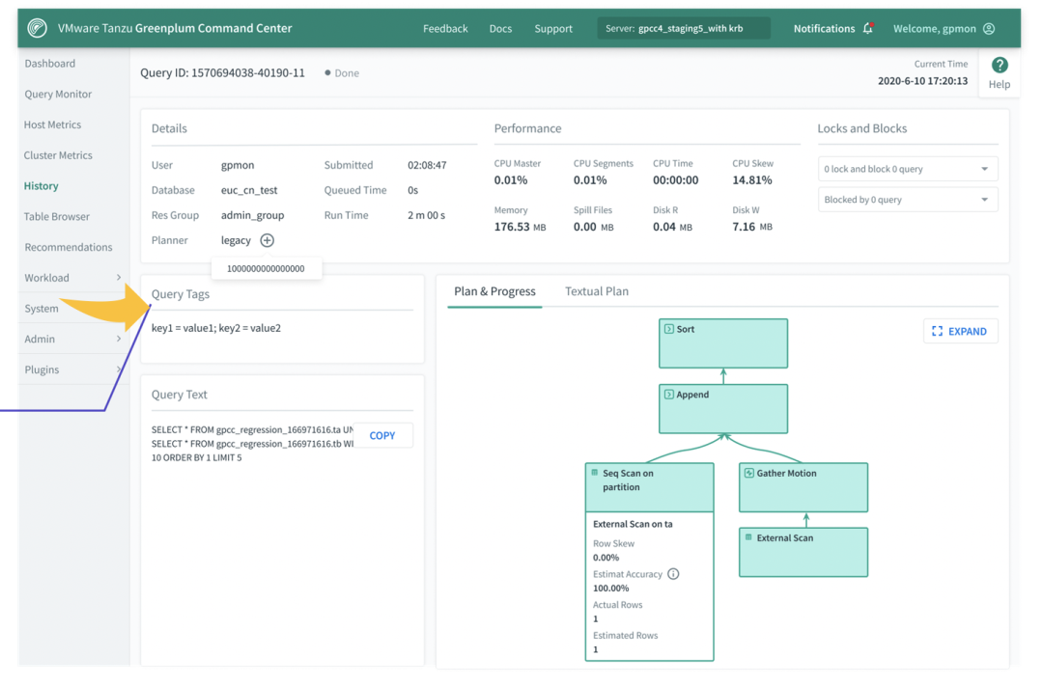Open the Docs link
Viewport: 1043px width, 685px height.
pyautogui.click(x=500, y=29)
